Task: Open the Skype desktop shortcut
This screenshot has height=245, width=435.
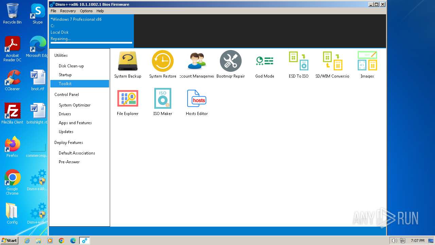Action: [x=38, y=14]
